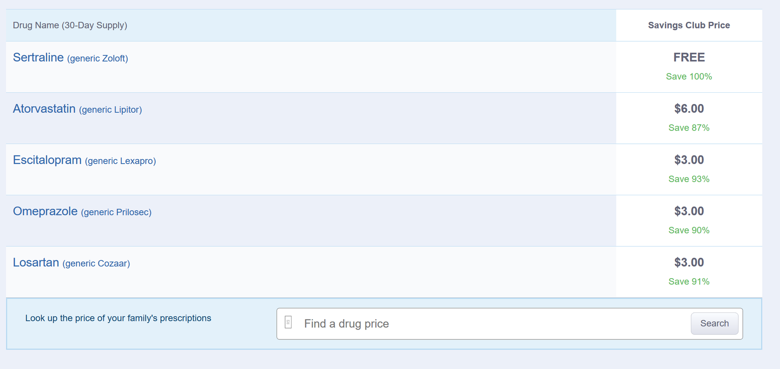Click the generic Cozaar label
Image resolution: width=780 pixels, height=369 pixels.
(x=96, y=264)
